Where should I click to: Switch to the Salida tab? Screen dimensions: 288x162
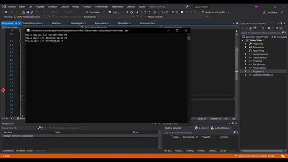[x=223, y=151]
